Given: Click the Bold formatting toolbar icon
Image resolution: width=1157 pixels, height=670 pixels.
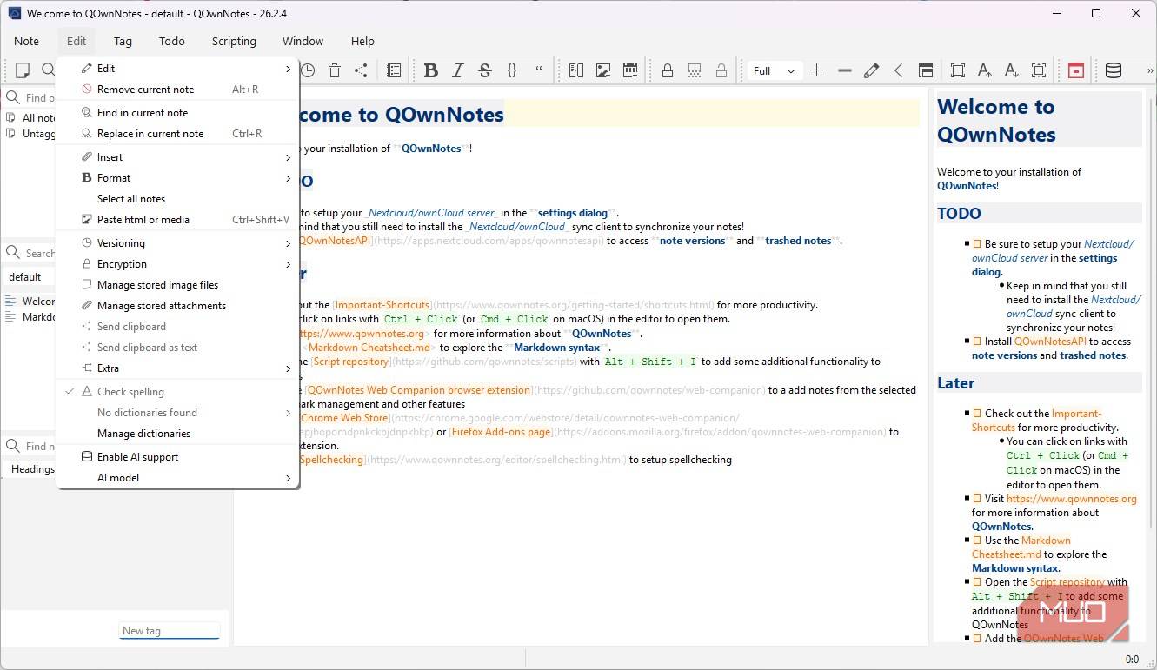Looking at the screenshot, I should click(x=430, y=71).
